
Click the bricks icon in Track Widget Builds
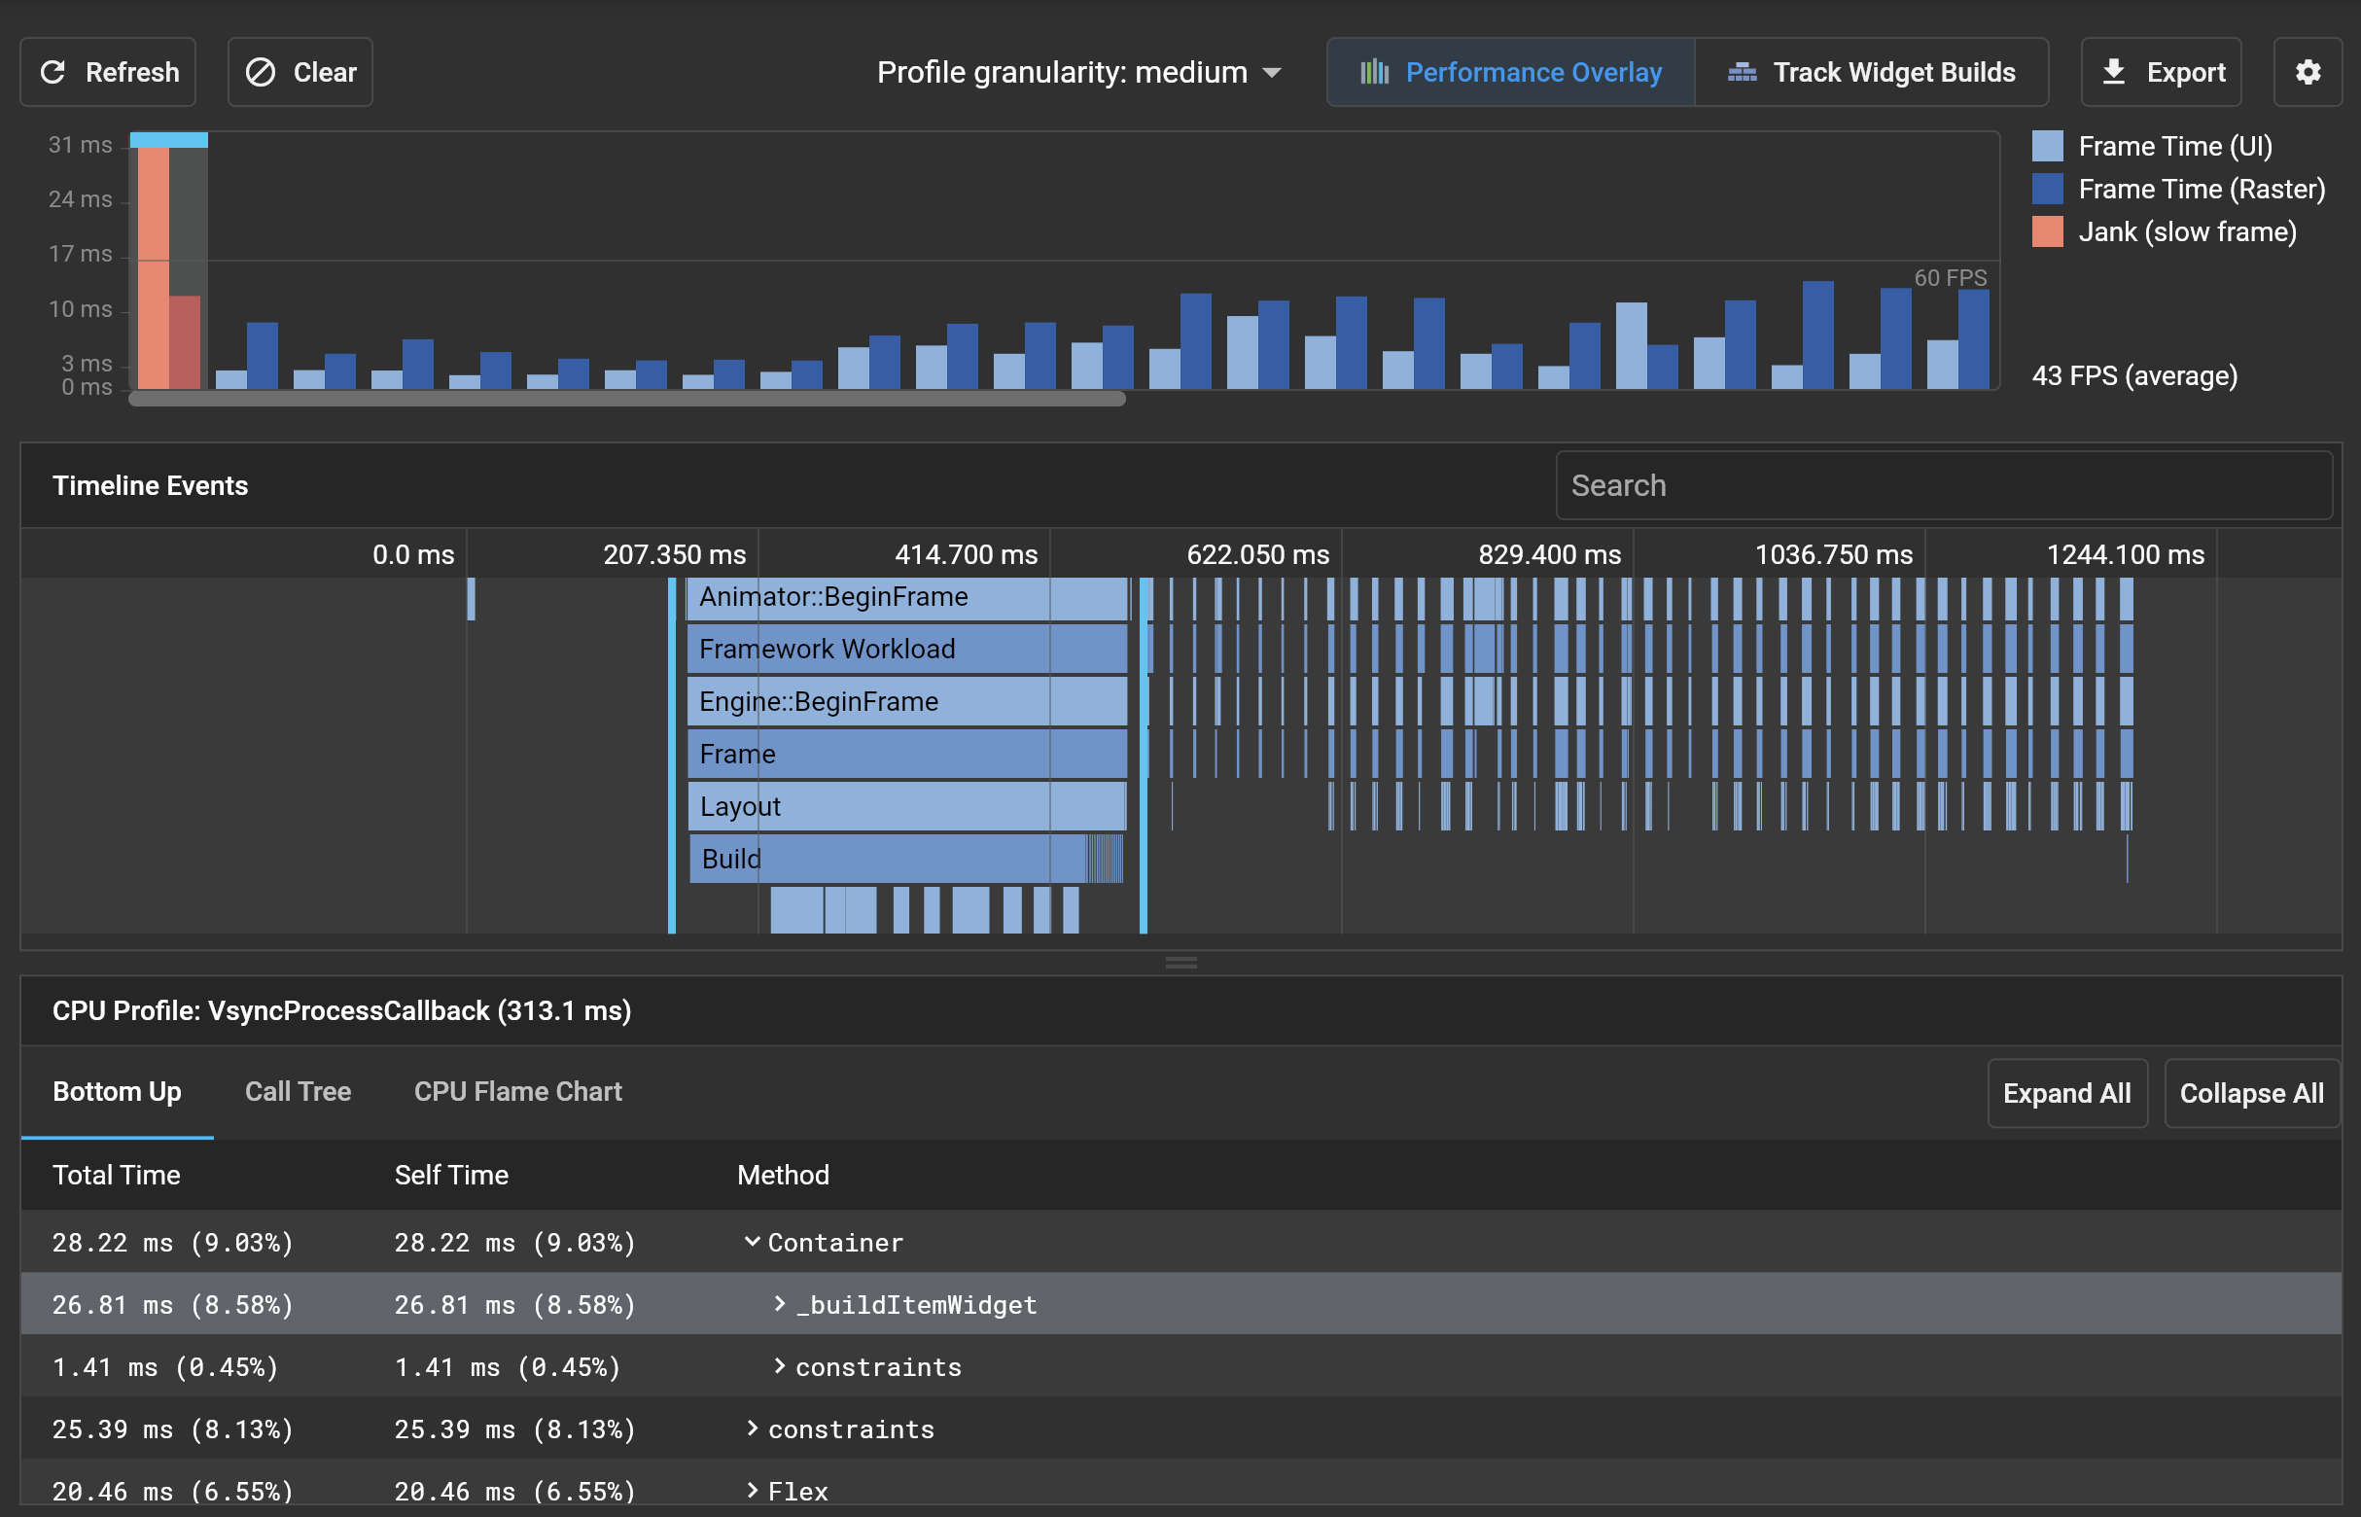click(1742, 72)
